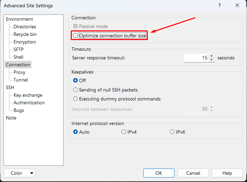Increase server response timeout with up arrow
This screenshot has height=182, width=247.
(x=212, y=56)
